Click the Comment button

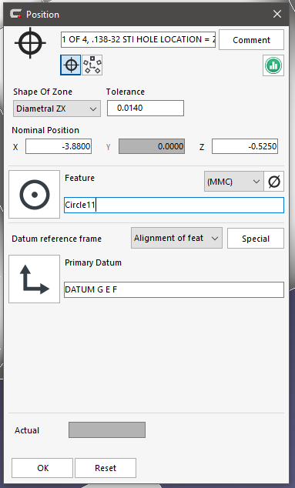(x=251, y=40)
